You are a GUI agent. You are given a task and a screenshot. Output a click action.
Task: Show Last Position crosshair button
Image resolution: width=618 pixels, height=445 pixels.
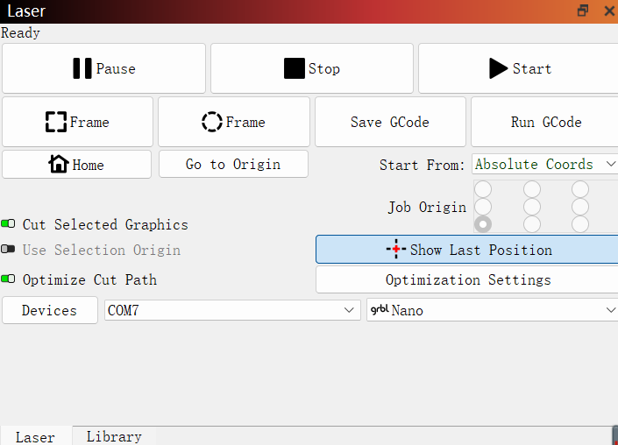click(x=468, y=250)
